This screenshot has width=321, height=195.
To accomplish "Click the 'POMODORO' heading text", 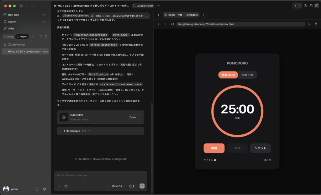I will (x=237, y=63).
